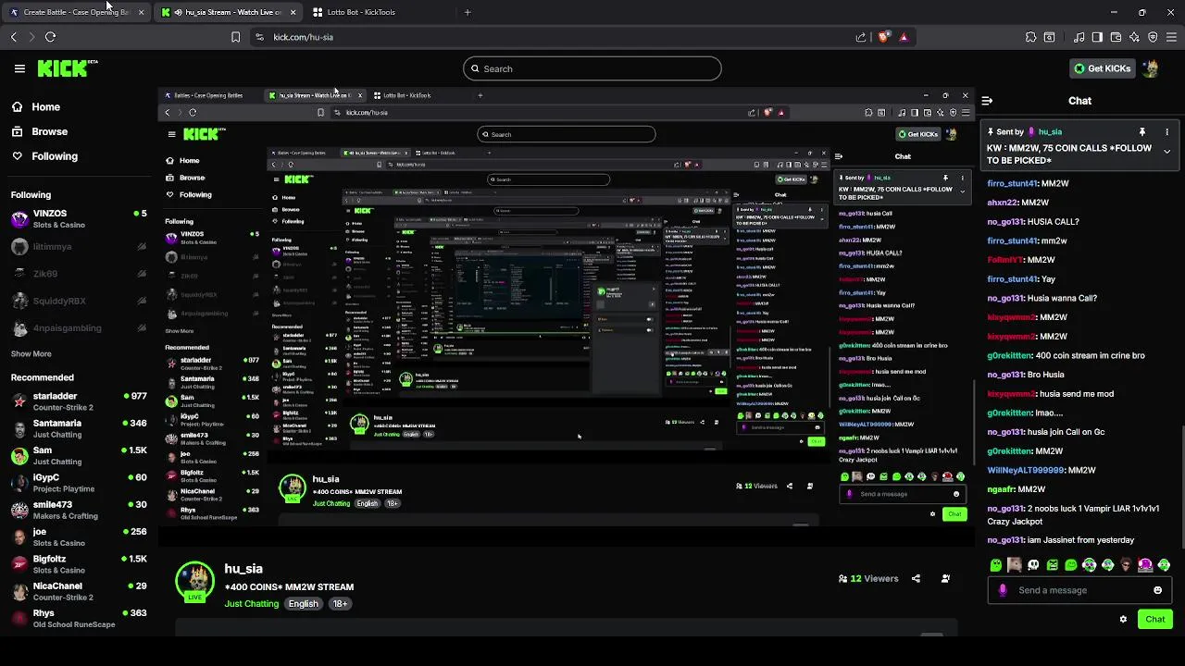Toggle the browser sidebar panel icon

[x=1097, y=37]
